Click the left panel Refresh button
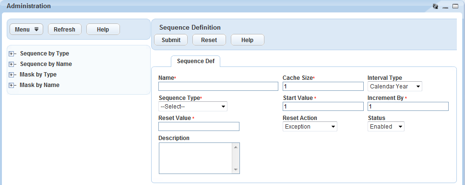 [65, 29]
